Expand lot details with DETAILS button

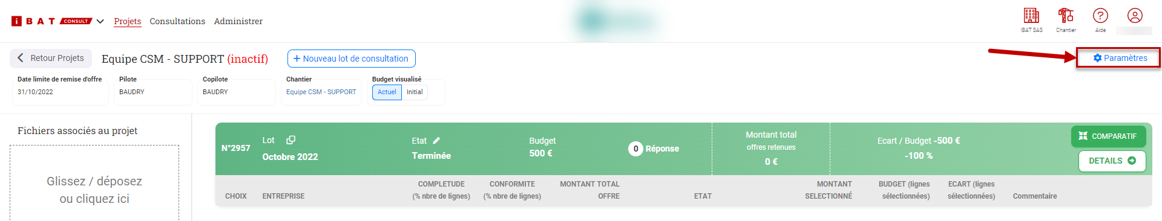click(1112, 161)
